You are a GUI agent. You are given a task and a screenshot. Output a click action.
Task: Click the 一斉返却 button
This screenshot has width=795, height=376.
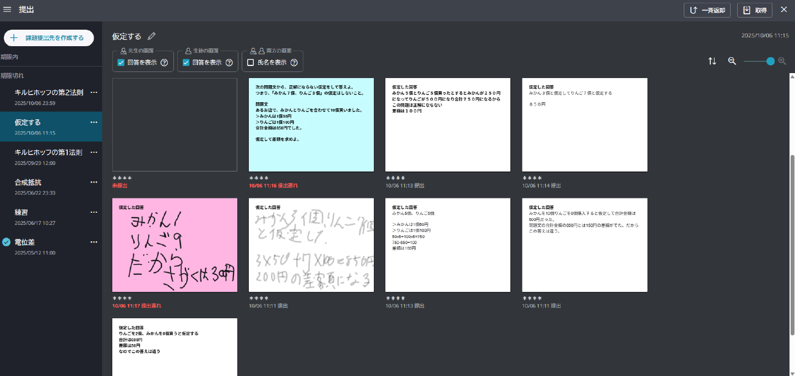tap(707, 9)
